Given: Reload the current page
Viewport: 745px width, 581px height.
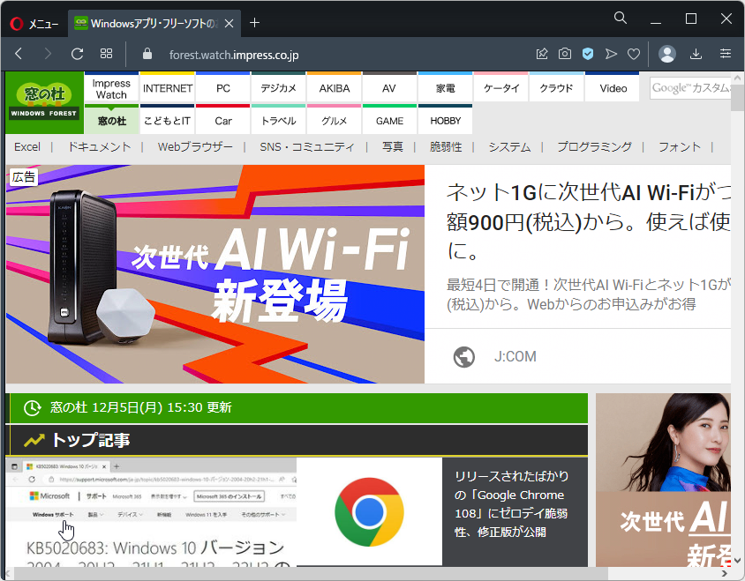Looking at the screenshot, I should pyautogui.click(x=79, y=53).
